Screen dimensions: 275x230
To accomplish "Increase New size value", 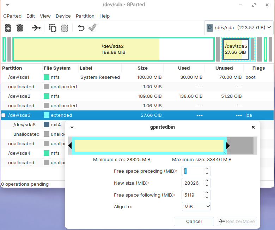I will click(207, 180).
